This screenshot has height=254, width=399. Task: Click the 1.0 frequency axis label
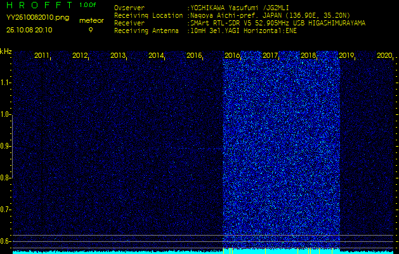point(5,114)
